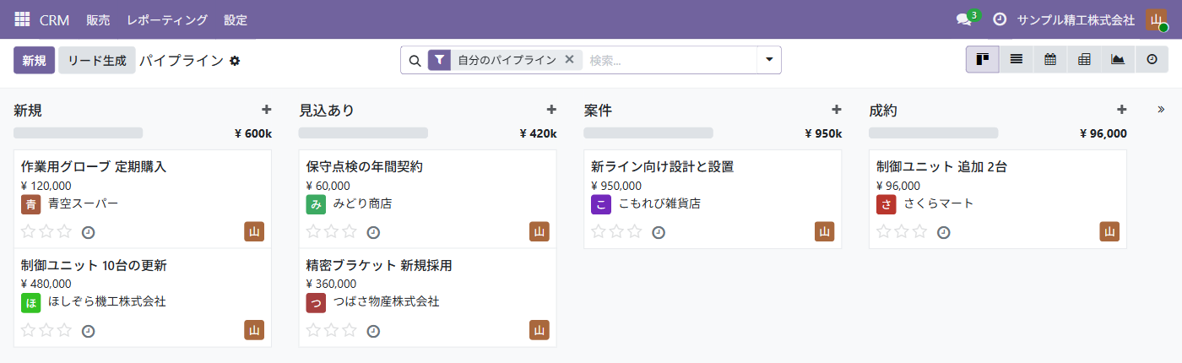Add a quick lead in 見込あり column
The image size is (1182, 363).
[551, 110]
